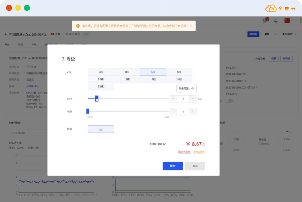This screenshot has height=202, width=302.
Task: Click the blue 提交 button
Action: [172, 166]
